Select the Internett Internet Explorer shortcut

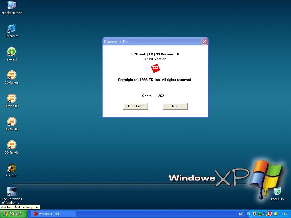point(12,29)
